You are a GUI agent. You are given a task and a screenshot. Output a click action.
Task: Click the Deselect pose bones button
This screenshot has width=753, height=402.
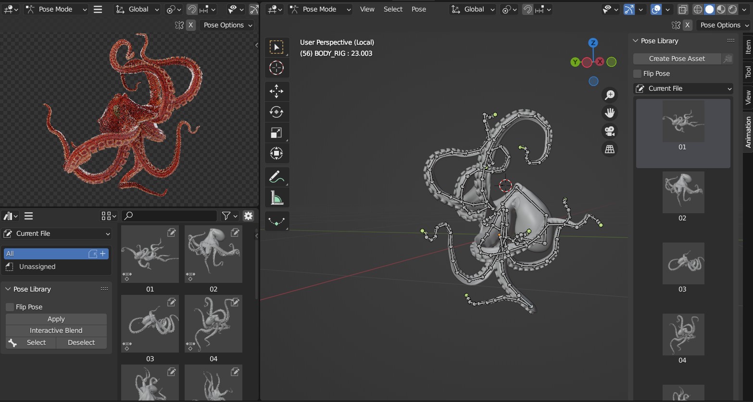(x=81, y=342)
